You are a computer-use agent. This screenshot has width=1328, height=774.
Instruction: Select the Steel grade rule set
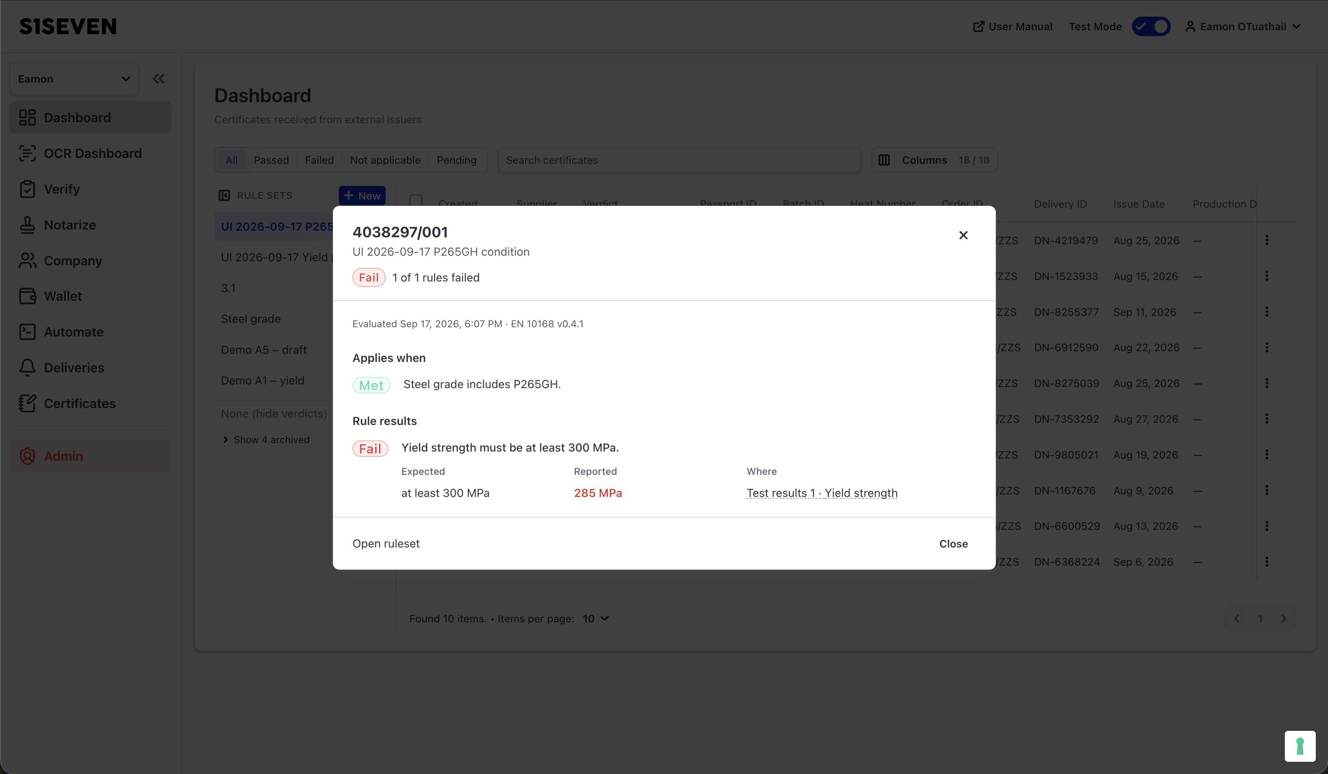(x=251, y=319)
